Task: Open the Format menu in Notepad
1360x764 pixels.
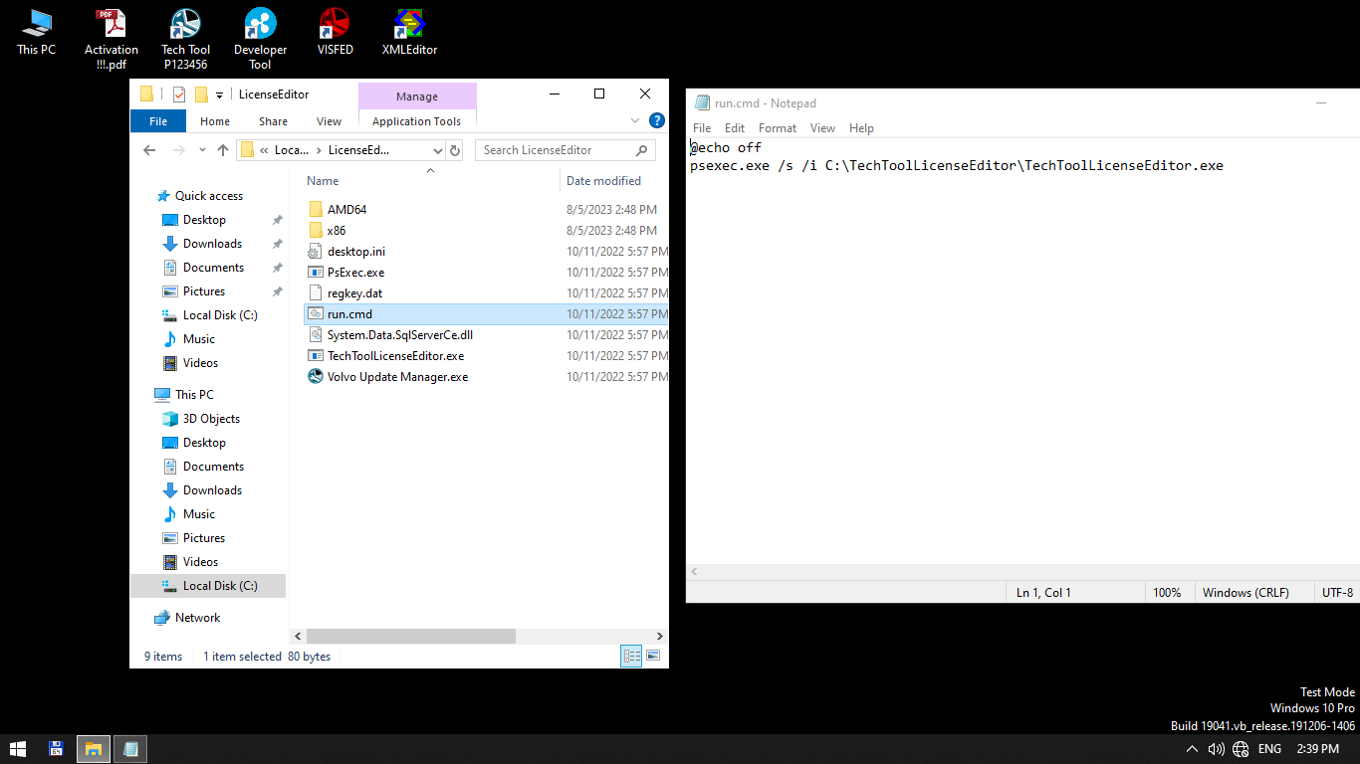Action: click(x=777, y=128)
